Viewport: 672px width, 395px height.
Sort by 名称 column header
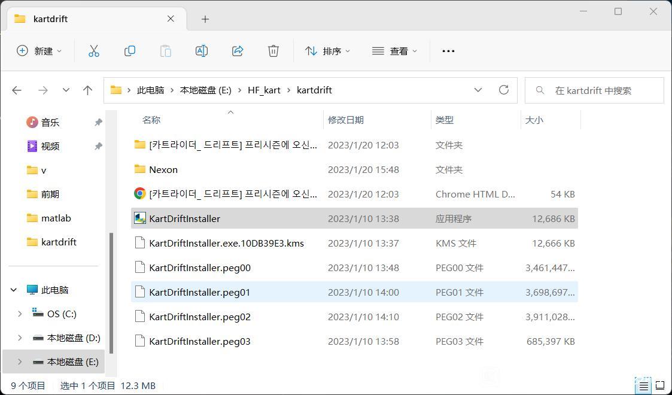(x=151, y=120)
